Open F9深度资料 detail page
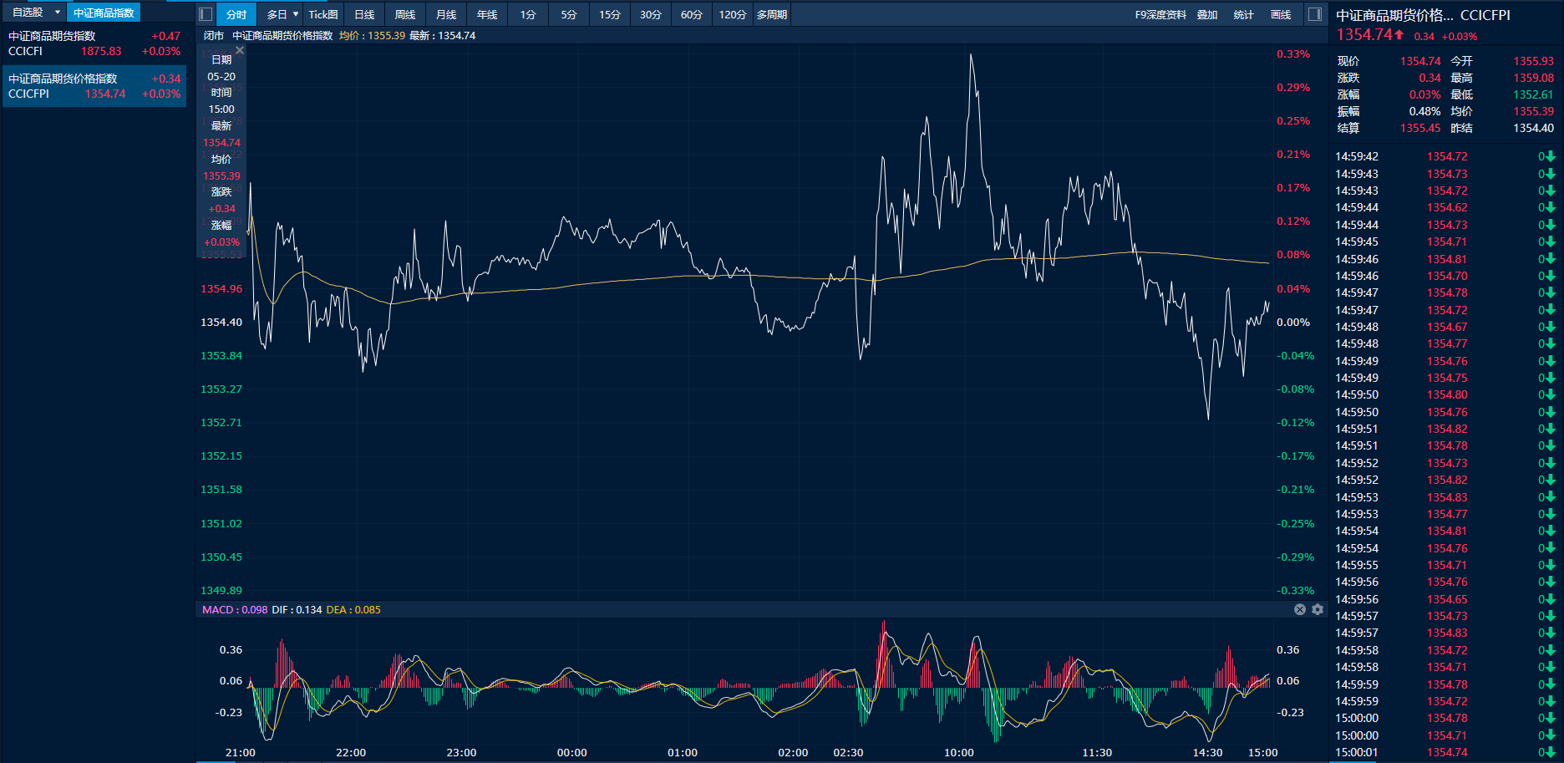The height and width of the screenshot is (763, 1564). tap(1160, 14)
